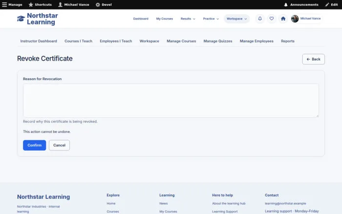Expand the Results dropdown menu
Screen dimensions: 342x214
[188, 19]
